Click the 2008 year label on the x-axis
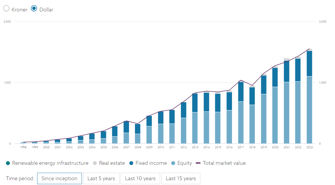The height and width of the screenshot is (185, 335). tap(138, 147)
